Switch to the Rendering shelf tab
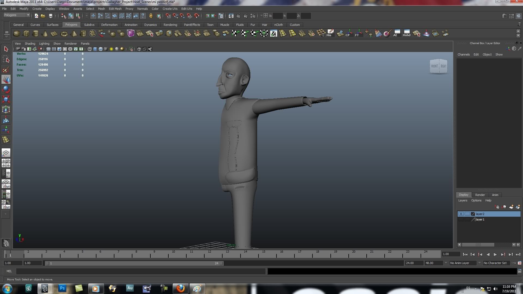The height and width of the screenshot is (294, 523). (x=170, y=25)
